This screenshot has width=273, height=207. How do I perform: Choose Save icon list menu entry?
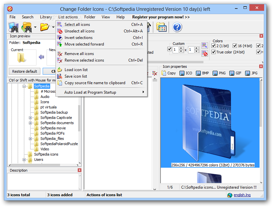(101, 76)
